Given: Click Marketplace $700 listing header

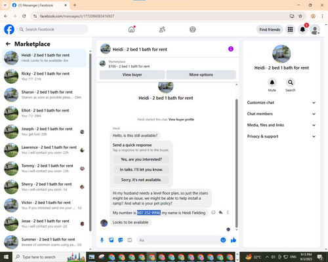Looking at the screenshot, I should coord(168,64).
